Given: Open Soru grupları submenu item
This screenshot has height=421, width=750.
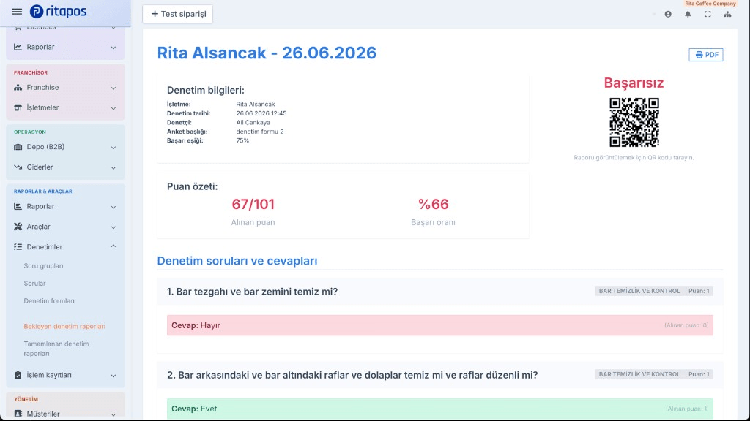Looking at the screenshot, I should (43, 266).
